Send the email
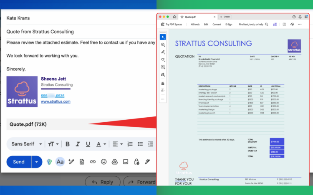The width and height of the screenshot is (313, 195). 19,162
